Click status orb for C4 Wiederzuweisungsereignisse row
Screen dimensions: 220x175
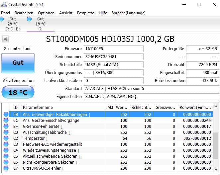click(x=6, y=150)
